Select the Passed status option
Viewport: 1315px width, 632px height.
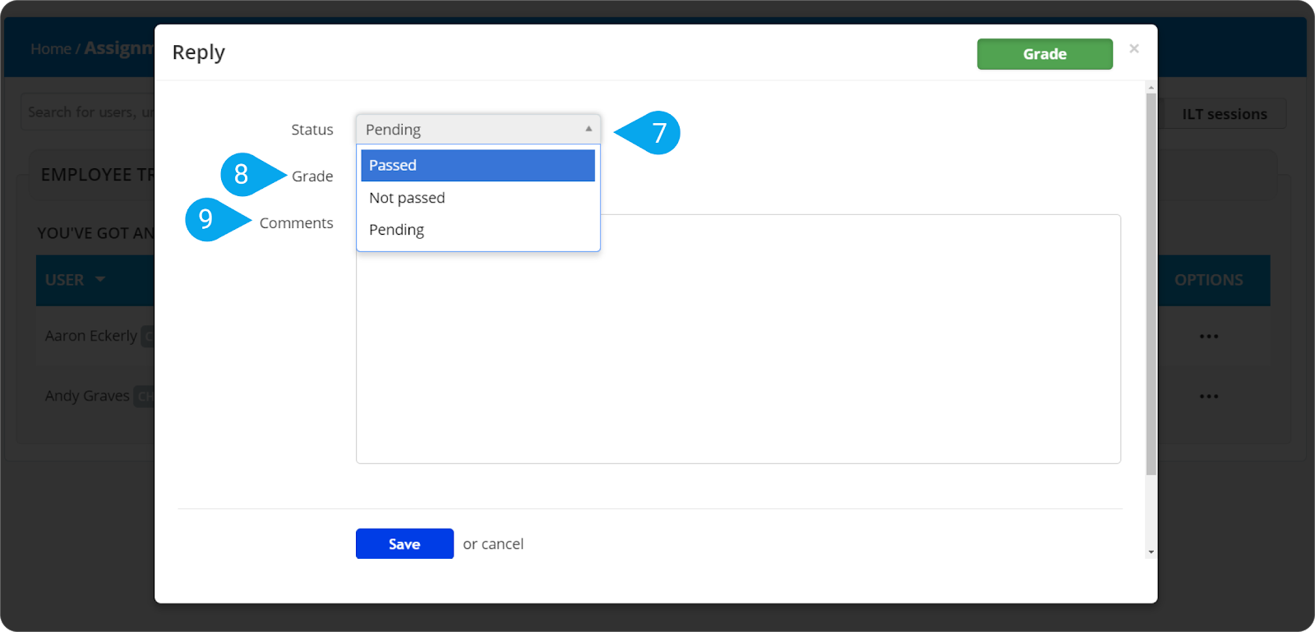[x=478, y=165]
